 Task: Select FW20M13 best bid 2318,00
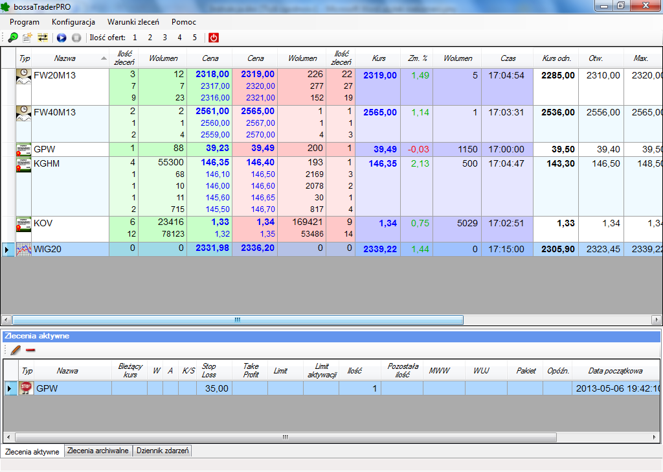(x=212, y=75)
